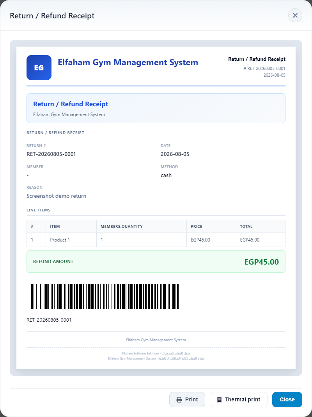Click the REFUND AMOUNT label
This screenshot has width=312, height=417.
coord(53,262)
